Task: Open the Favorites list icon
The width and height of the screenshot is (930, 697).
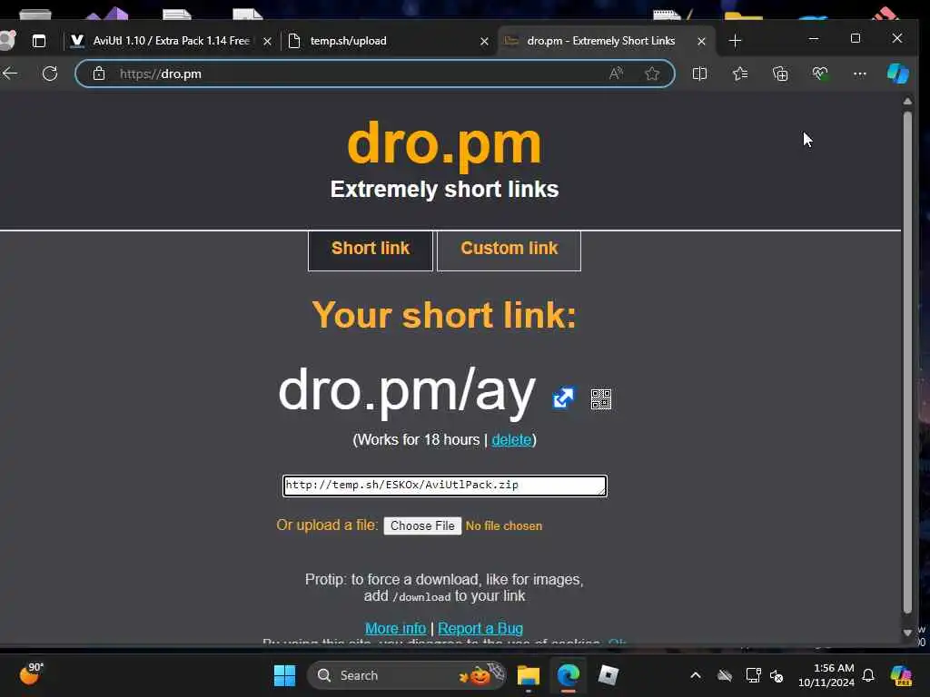Action: (x=740, y=74)
